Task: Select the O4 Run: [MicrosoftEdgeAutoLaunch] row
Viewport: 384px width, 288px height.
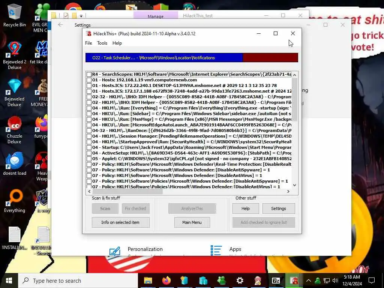Action: point(192,125)
